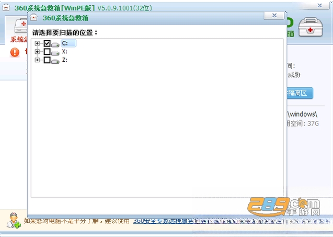Click the C: drive disk icon

[x=55, y=45]
